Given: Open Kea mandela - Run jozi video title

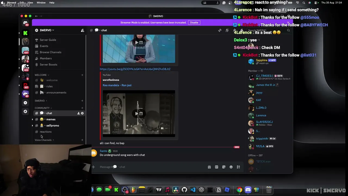Looking at the screenshot, I should 117,85.
